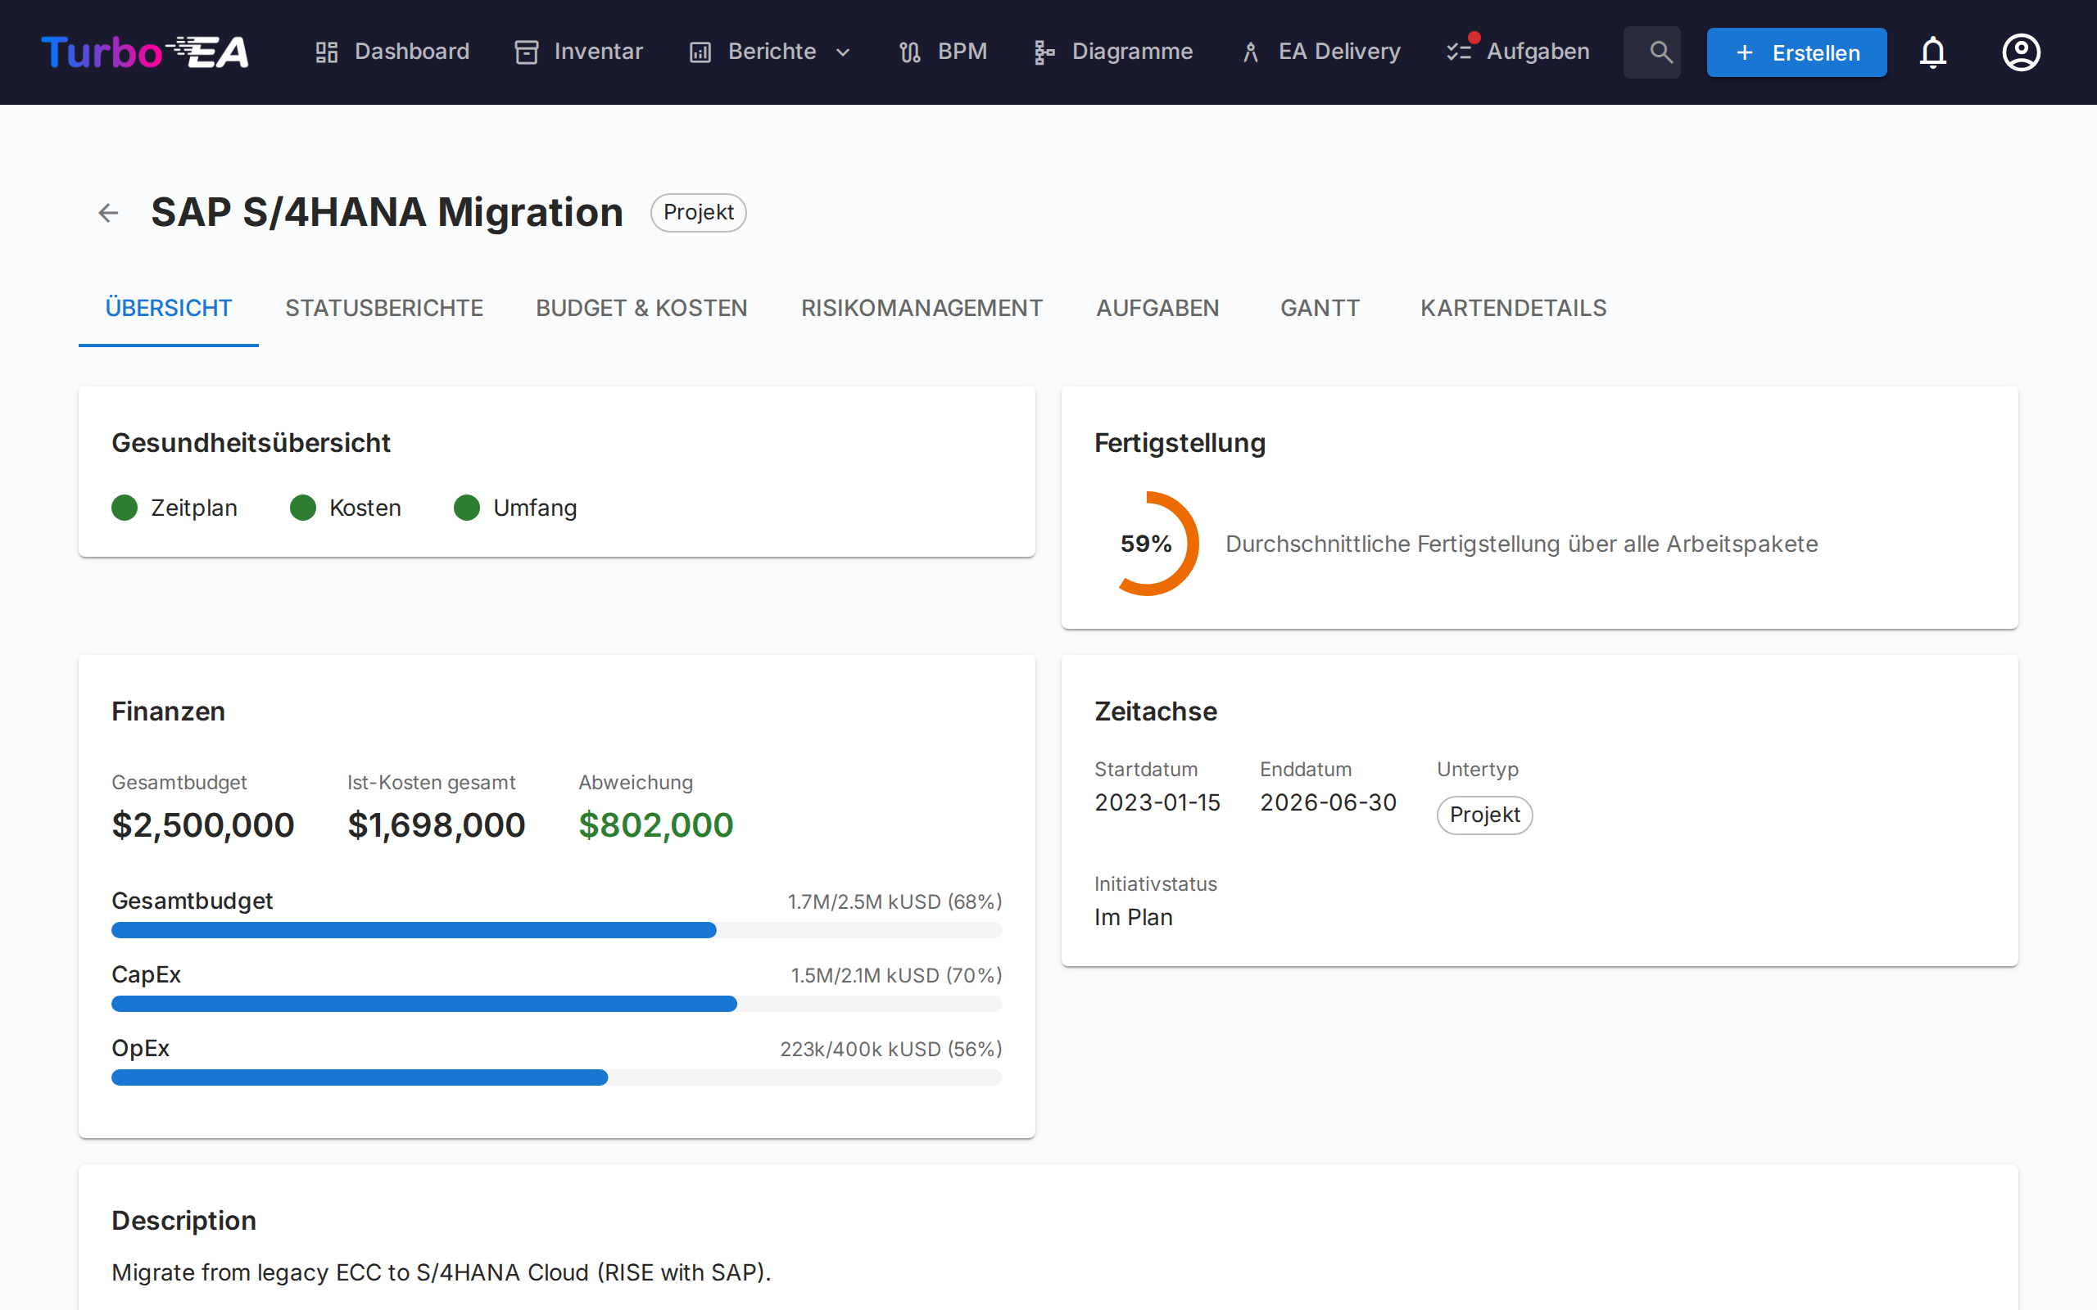Click the back arrow beside project title
This screenshot has height=1310, width=2097.
(x=107, y=212)
